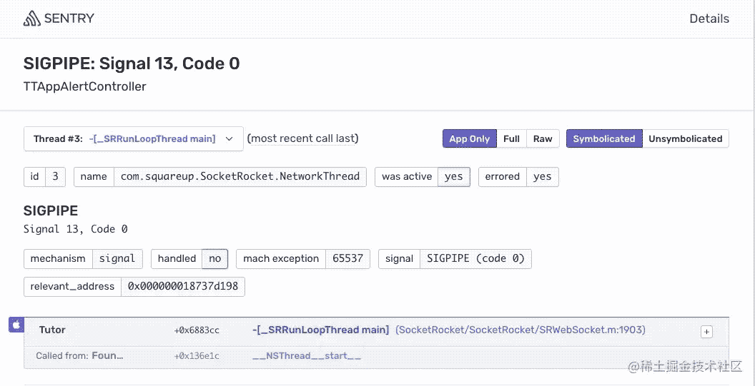Screen dimensions: 755x386
Task: Click the 'was active' yes tag
Action: click(x=453, y=177)
